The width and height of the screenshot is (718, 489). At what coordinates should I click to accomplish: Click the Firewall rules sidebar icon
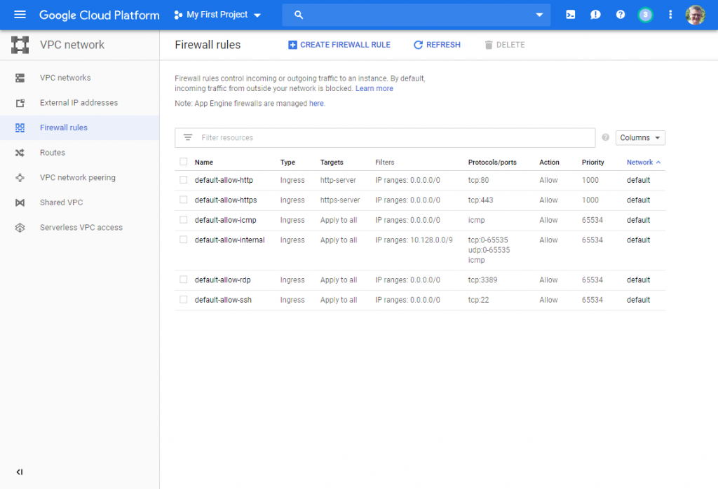click(20, 128)
